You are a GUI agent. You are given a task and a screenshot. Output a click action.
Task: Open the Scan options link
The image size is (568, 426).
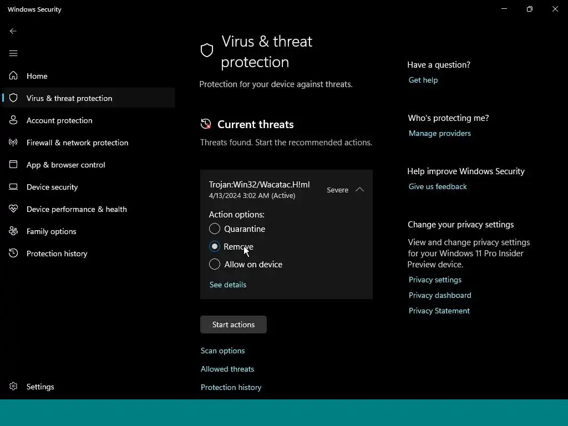point(223,351)
